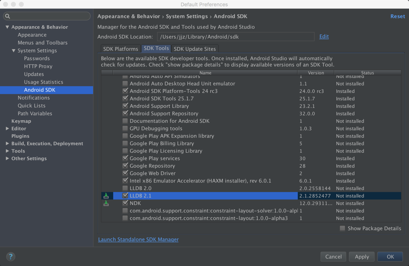
Task: Expand the Editor settings section
Action: click(7, 128)
